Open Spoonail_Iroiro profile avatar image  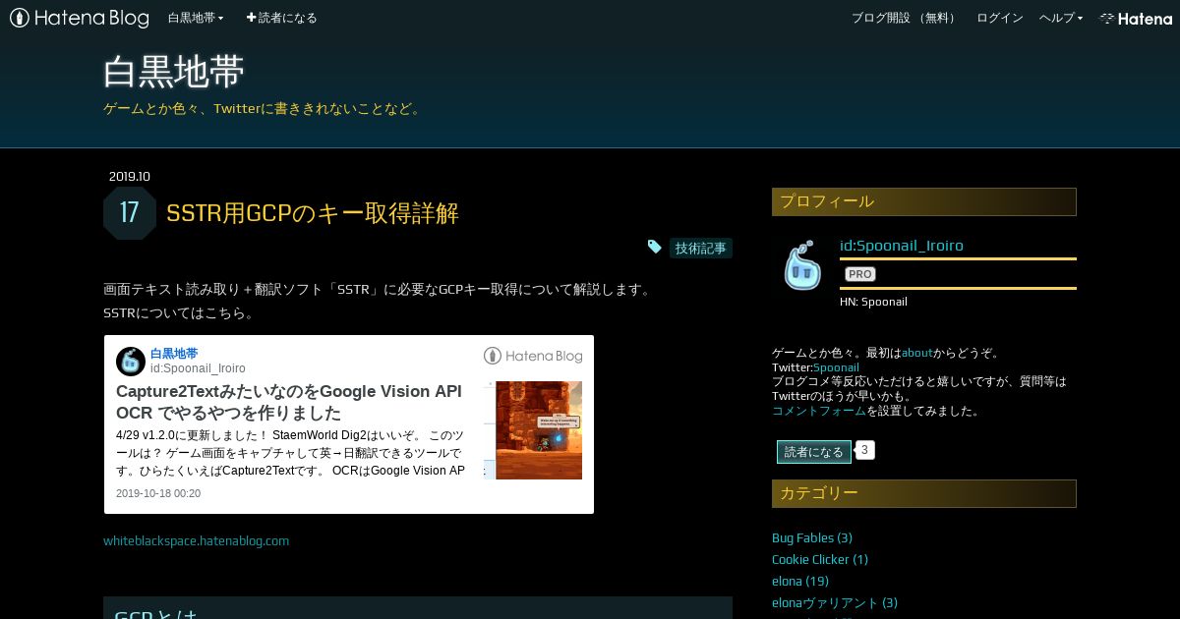point(801,265)
